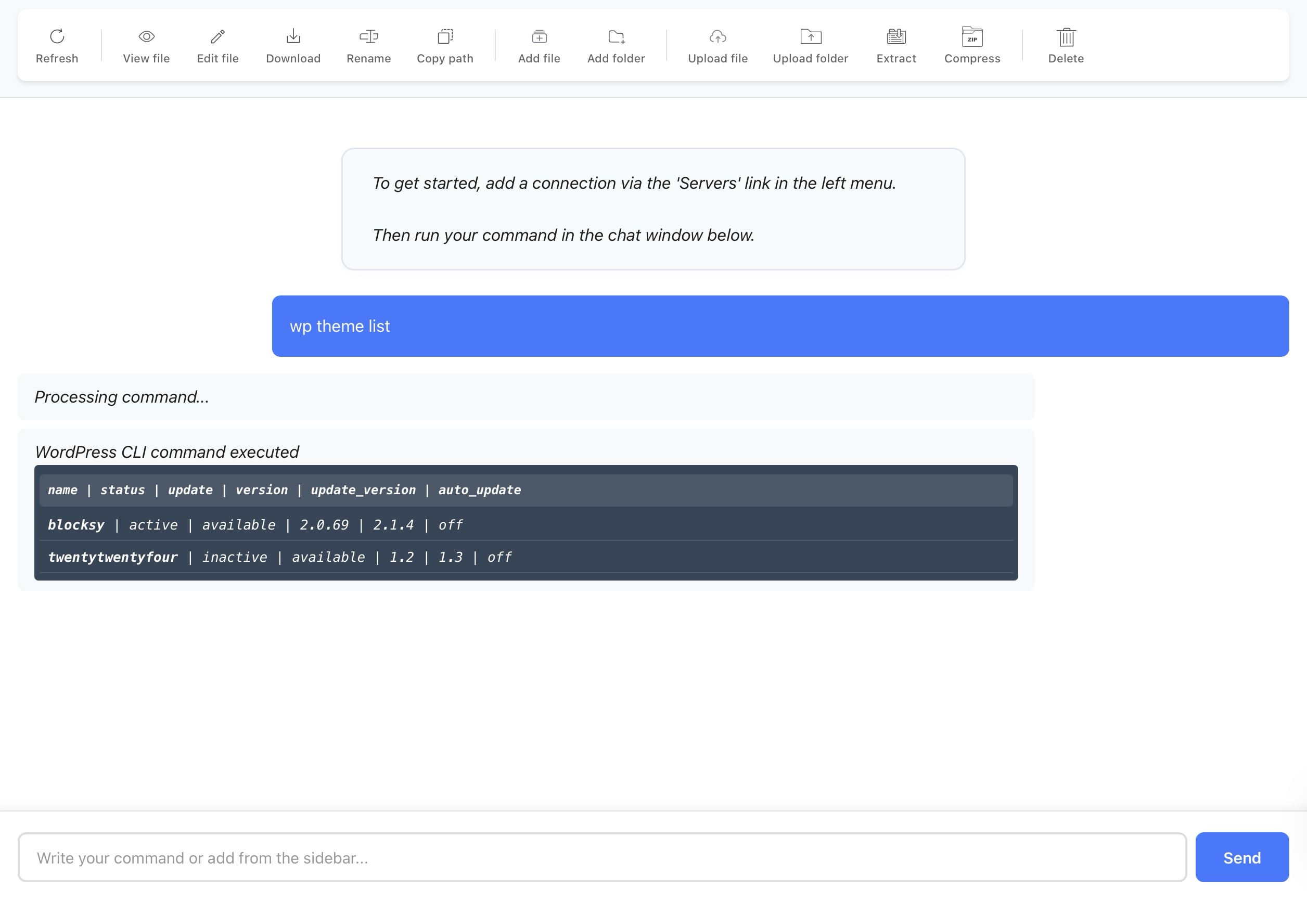Focus the command input field
This screenshot has height=902, width=1307.
click(x=602, y=857)
